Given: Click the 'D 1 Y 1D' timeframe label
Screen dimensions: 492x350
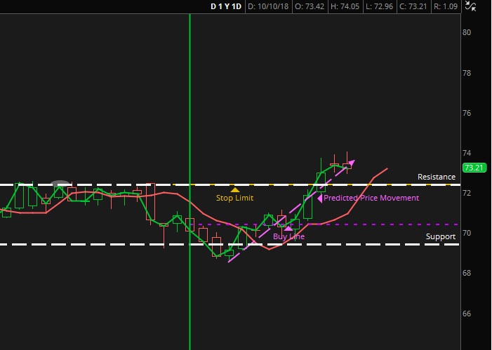Looking at the screenshot, I should (226, 6).
